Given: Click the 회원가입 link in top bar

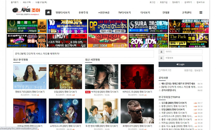Looking at the screenshot, I should coord(164,2).
